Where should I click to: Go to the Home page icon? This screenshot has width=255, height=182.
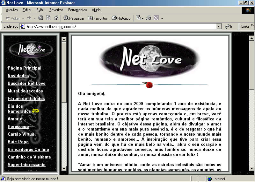pos(56,18)
